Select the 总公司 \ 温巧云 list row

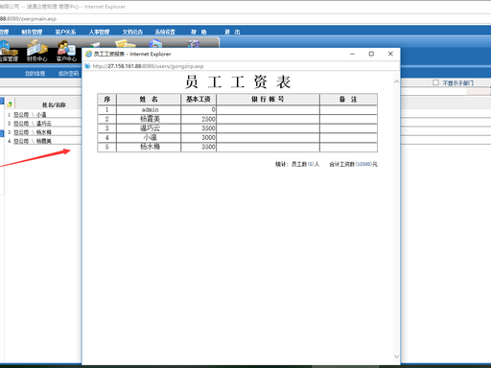point(43,124)
